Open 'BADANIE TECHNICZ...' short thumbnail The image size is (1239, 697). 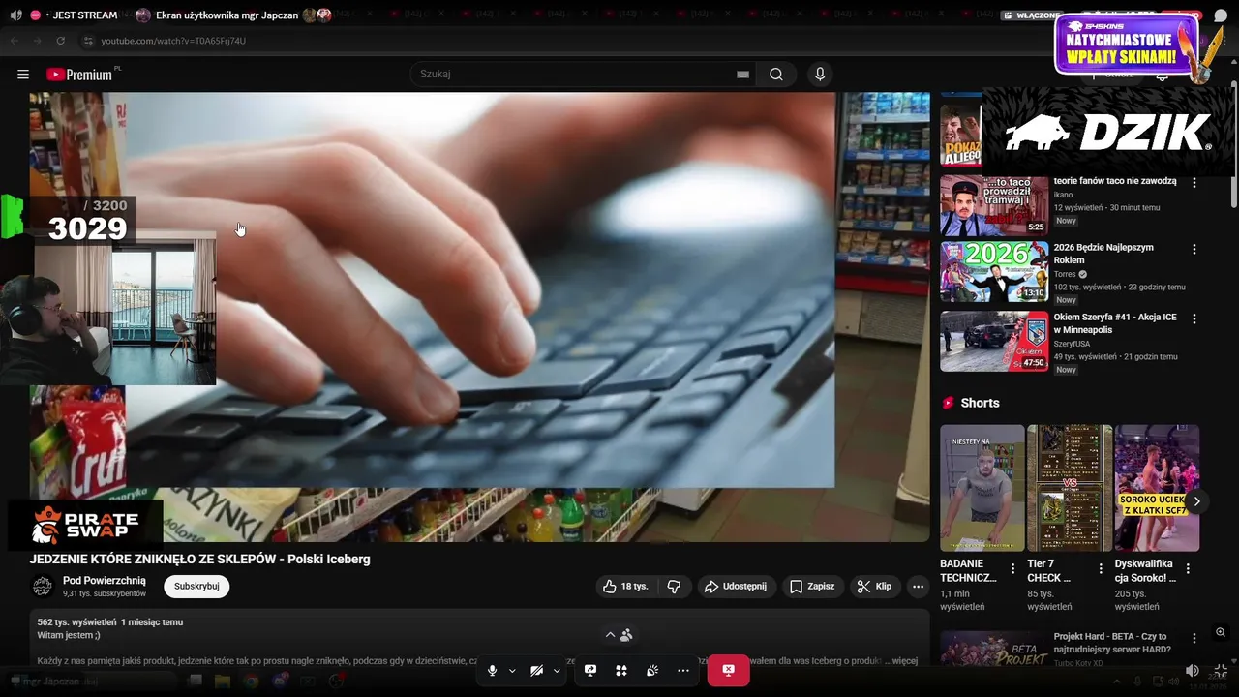point(982,488)
